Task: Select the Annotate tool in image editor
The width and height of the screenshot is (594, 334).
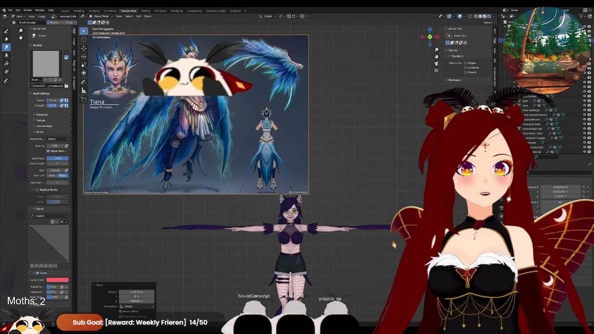Action: [x=6, y=81]
